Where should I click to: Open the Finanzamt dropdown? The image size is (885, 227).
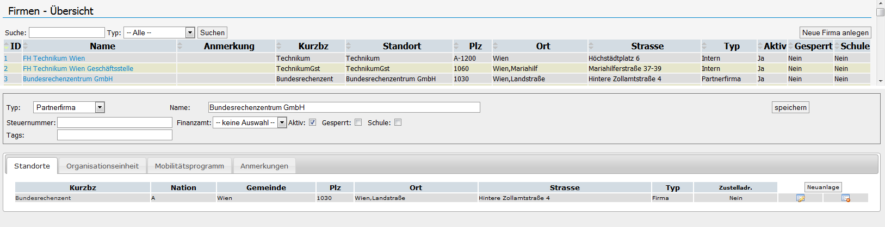[282, 122]
